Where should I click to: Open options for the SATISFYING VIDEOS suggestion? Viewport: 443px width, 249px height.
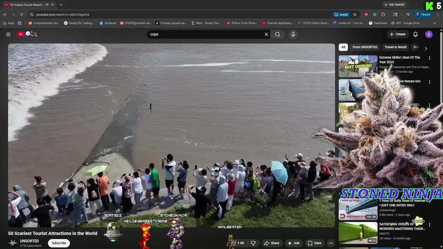coord(430,225)
